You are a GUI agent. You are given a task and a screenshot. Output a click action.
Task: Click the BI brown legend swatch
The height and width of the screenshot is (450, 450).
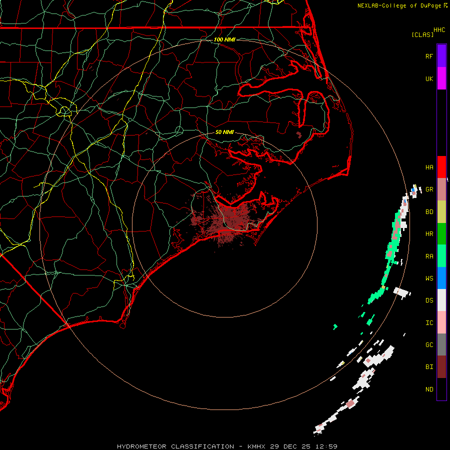coord(441,367)
